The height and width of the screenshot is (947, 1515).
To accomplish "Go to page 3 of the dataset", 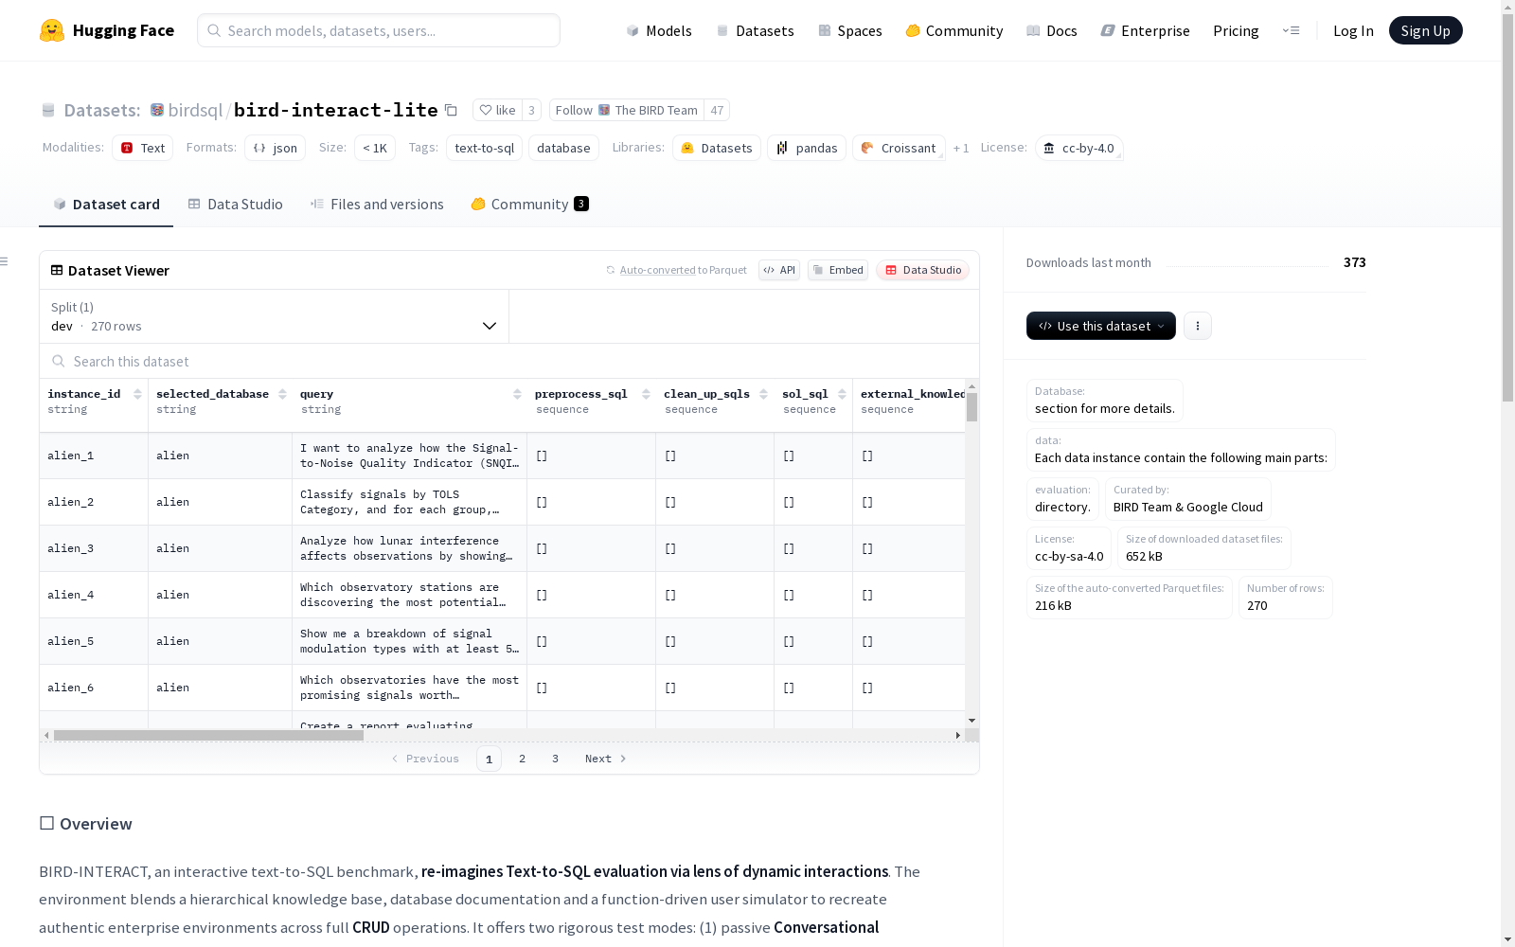I will tap(555, 759).
